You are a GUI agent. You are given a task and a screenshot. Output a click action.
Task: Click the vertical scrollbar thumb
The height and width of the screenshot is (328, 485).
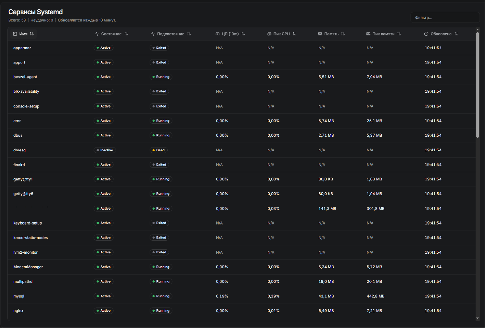(477, 85)
